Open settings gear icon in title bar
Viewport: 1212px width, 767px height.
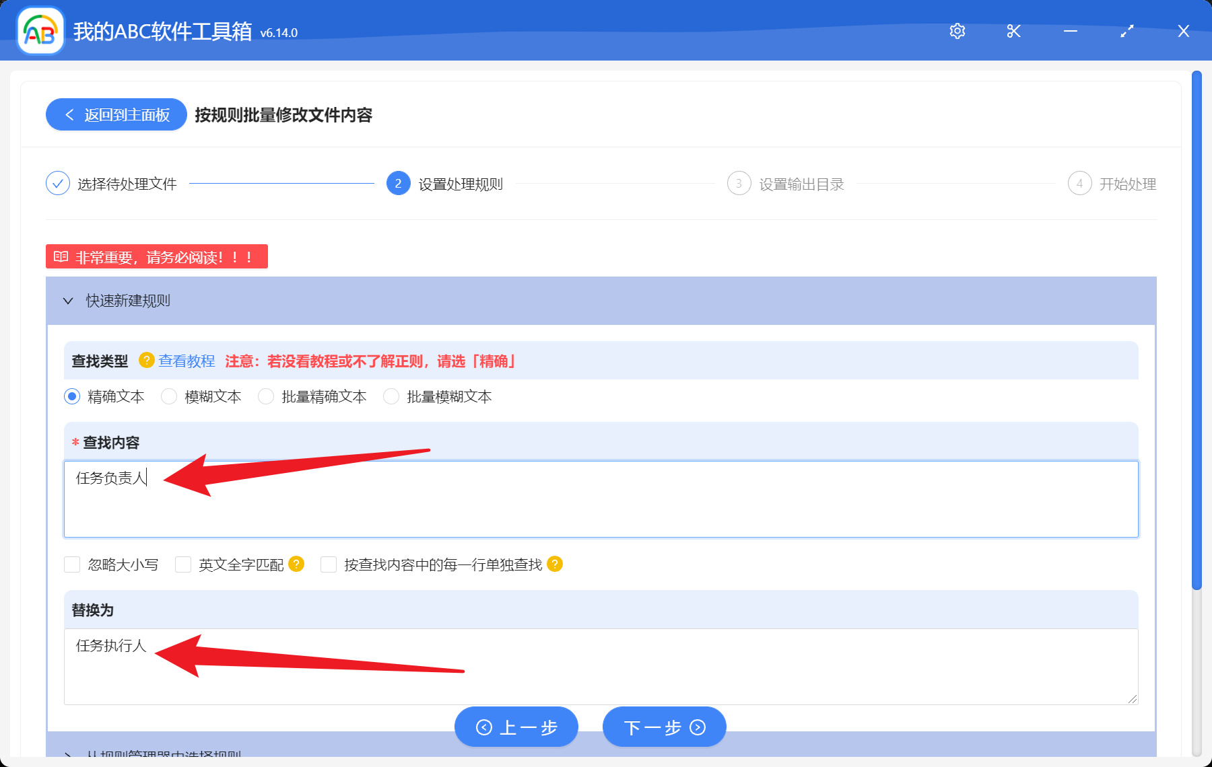point(957,31)
